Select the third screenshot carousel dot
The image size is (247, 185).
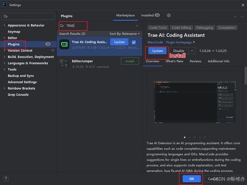(194, 137)
